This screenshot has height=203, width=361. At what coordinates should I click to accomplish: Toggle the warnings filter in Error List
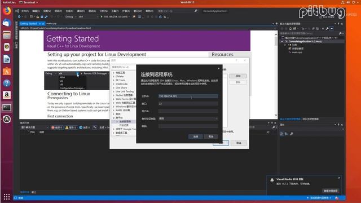coord(71,127)
